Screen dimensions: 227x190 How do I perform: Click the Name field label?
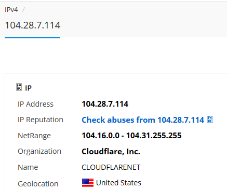click(28, 167)
